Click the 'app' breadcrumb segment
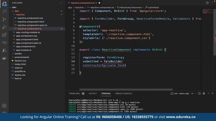 coord(70,7)
